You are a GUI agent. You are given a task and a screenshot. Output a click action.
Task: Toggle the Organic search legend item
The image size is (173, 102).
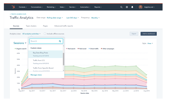pos(21,49)
